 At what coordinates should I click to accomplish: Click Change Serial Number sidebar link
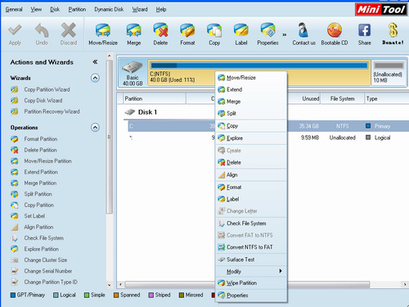(x=48, y=271)
